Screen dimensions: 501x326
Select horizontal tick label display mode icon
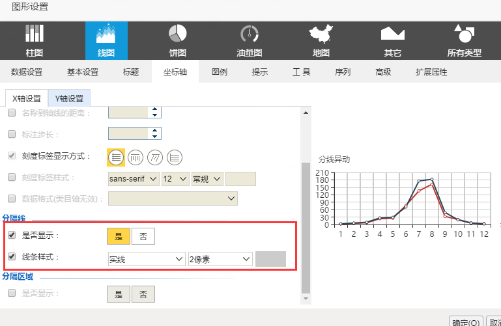pos(116,157)
